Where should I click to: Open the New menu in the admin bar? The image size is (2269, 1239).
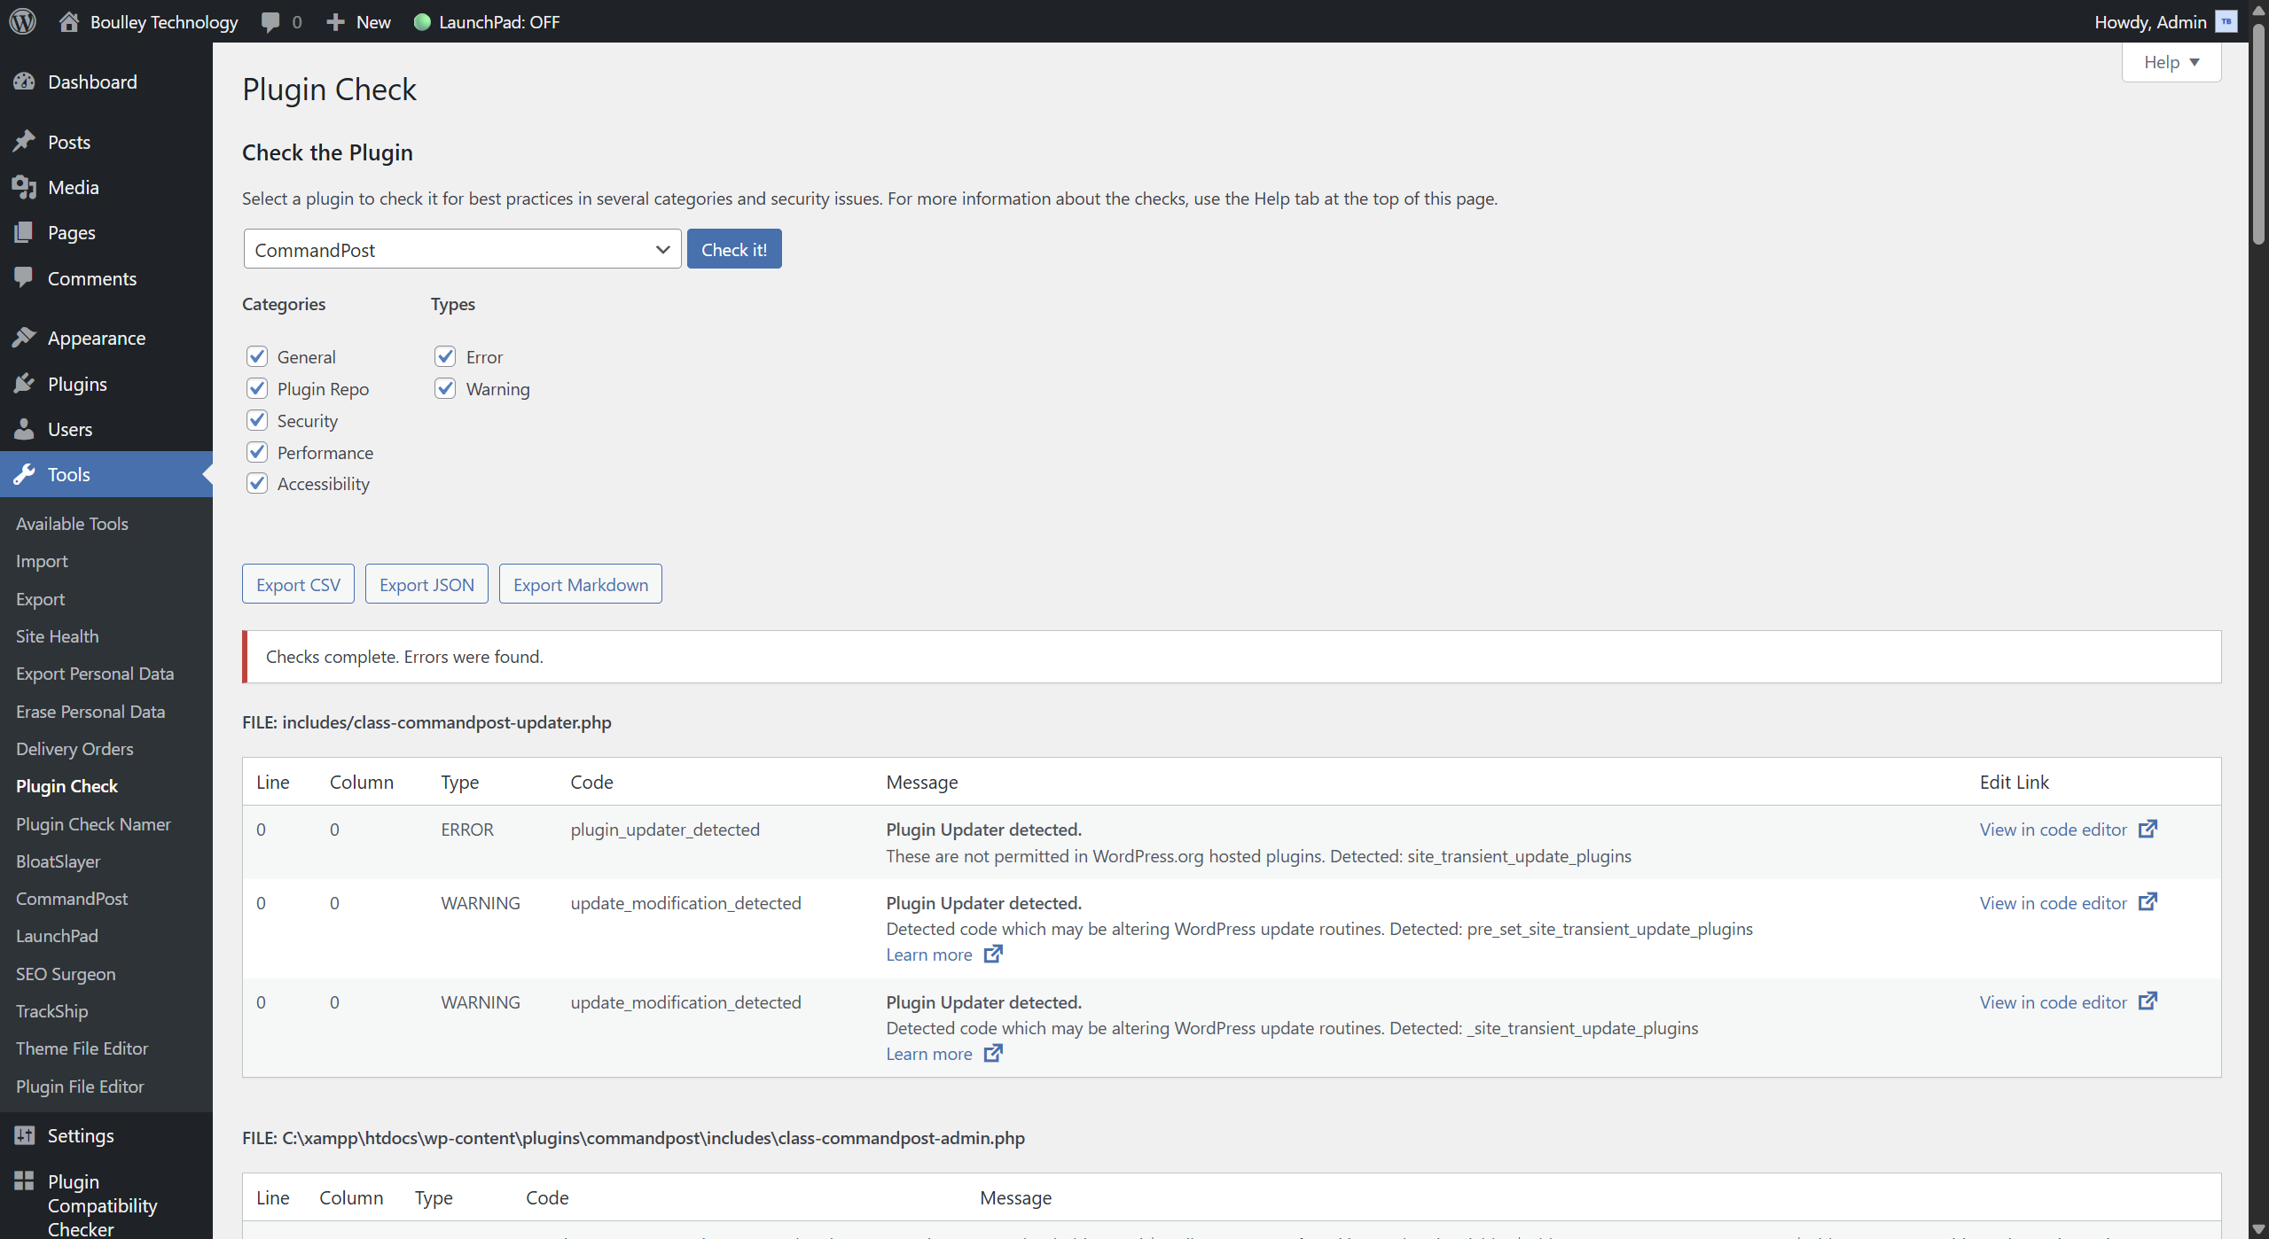[x=356, y=21]
